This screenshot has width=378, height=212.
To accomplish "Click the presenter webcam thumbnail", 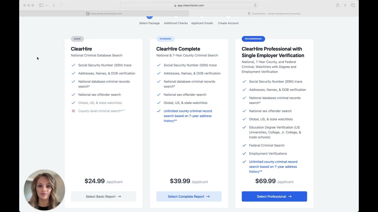I will point(44,190).
